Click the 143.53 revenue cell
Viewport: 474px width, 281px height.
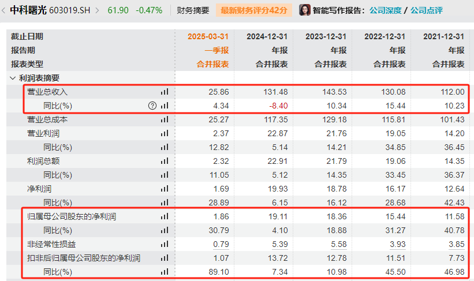(x=334, y=92)
